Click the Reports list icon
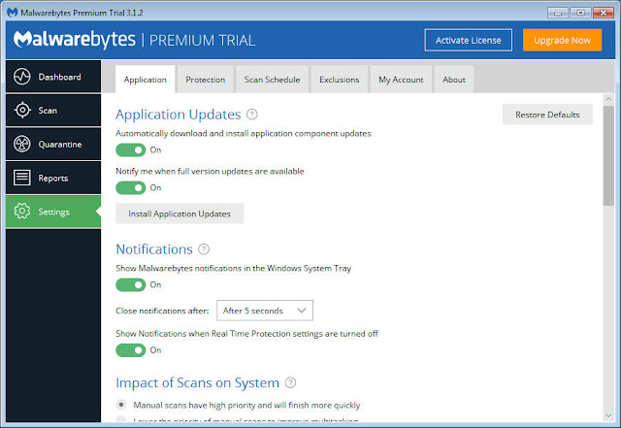This screenshot has width=621, height=428. tap(21, 178)
